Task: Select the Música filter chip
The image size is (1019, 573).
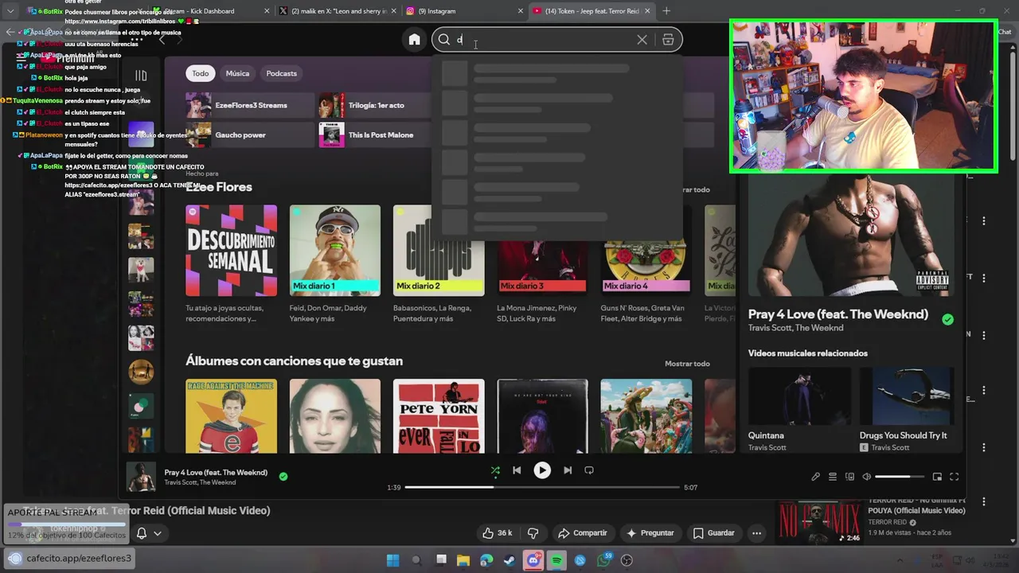Action: tap(237, 73)
